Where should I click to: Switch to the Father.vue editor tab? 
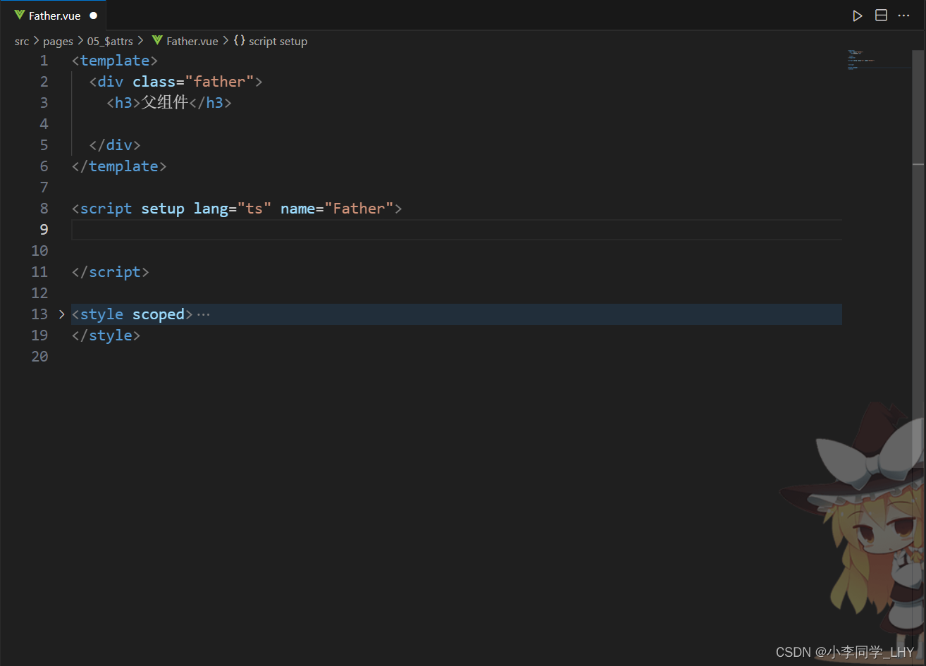click(x=54, y=16)
